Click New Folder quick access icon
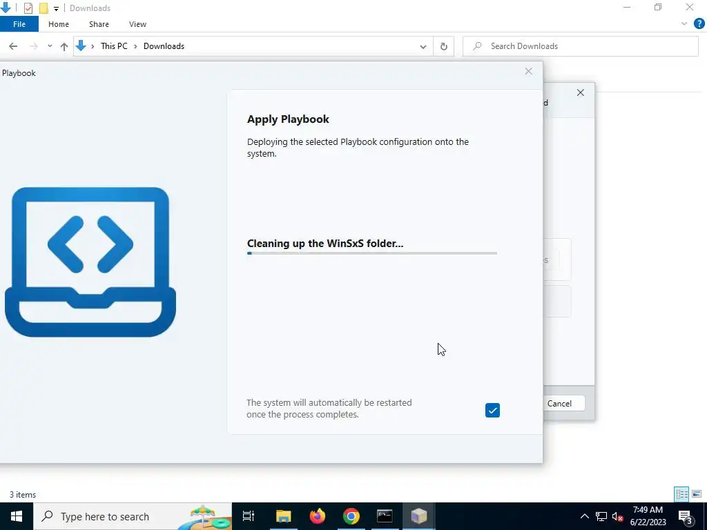The height and width of the screenshot is (530, 707). point(43,8)
